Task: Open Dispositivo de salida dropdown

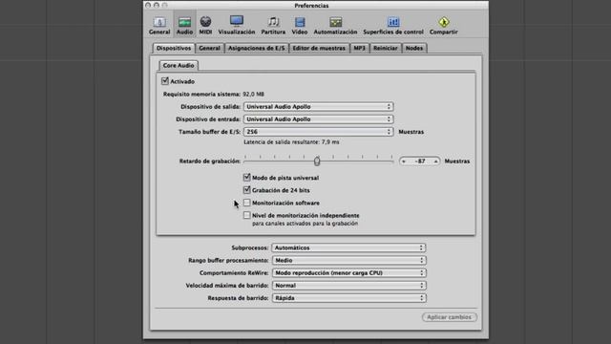Action: pos(318,106)
